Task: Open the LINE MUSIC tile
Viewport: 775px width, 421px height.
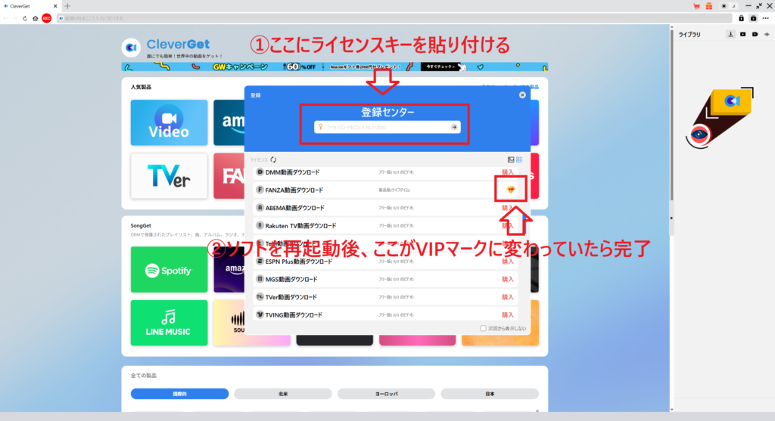Action: (x=169, y=323)
